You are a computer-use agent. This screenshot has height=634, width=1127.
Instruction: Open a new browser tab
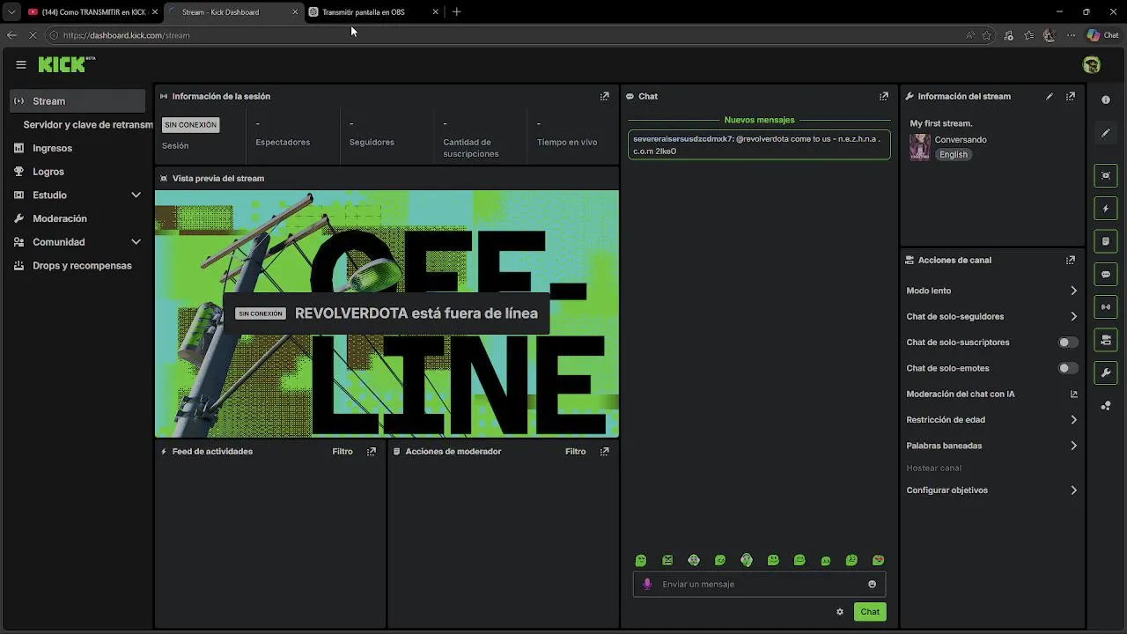point(456,12)
